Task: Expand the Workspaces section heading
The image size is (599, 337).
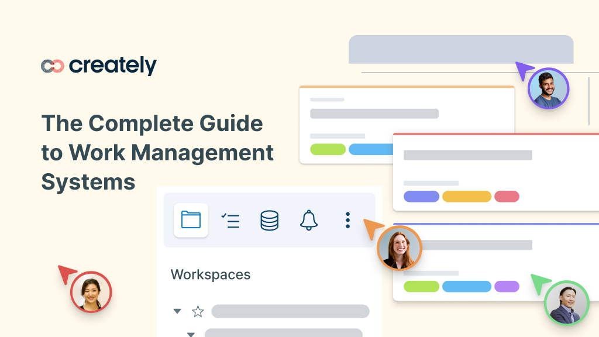Action: [210, 274]
